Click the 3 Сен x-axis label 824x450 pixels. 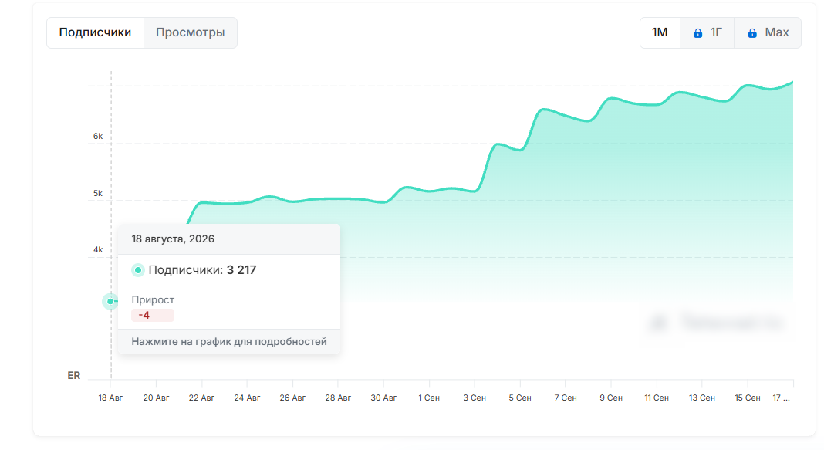(474, 398)
